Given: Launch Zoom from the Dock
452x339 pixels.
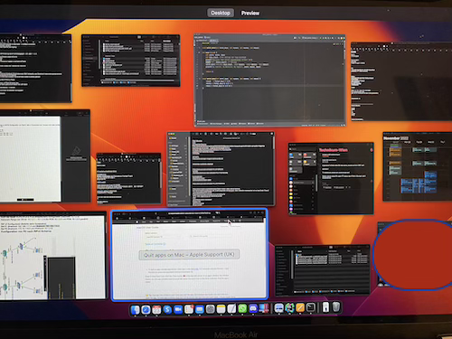Looking at the screenshot, I should point(178,309).
